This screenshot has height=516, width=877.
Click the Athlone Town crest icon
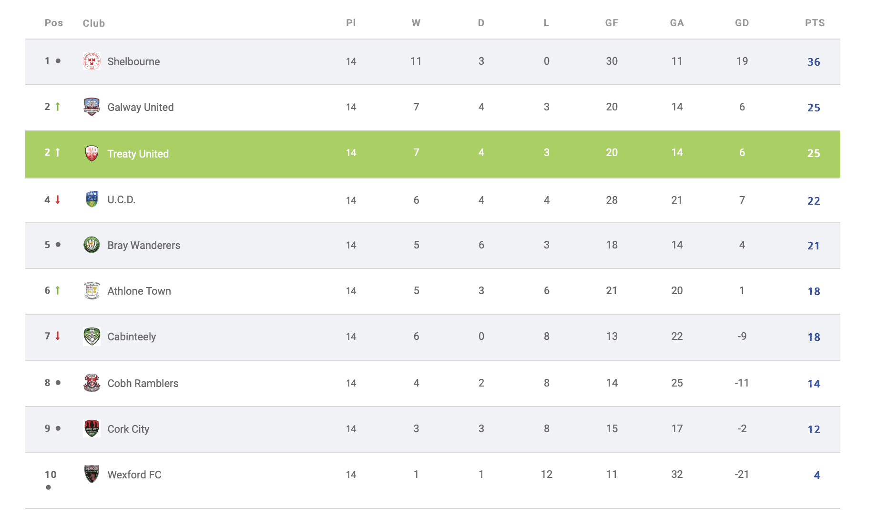92,291
